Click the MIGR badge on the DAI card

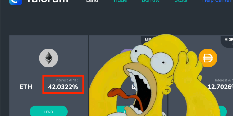(x=227, y=41)
